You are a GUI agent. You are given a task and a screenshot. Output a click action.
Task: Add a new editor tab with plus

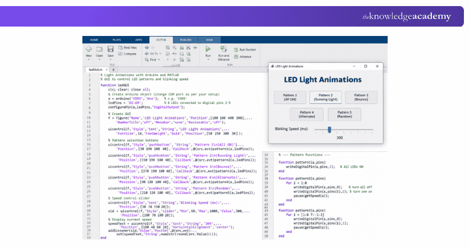pos(113,70)
